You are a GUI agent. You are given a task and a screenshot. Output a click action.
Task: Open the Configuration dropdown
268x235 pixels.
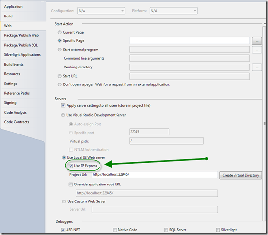coord(101,11)
